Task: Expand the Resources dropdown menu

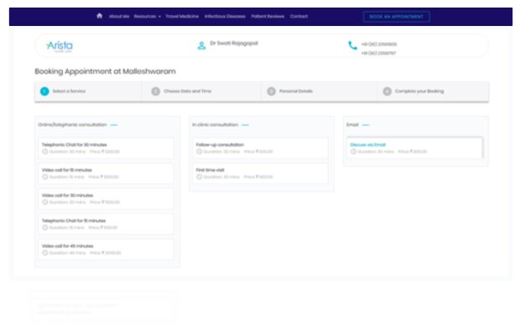Action: tap(148, 16)
